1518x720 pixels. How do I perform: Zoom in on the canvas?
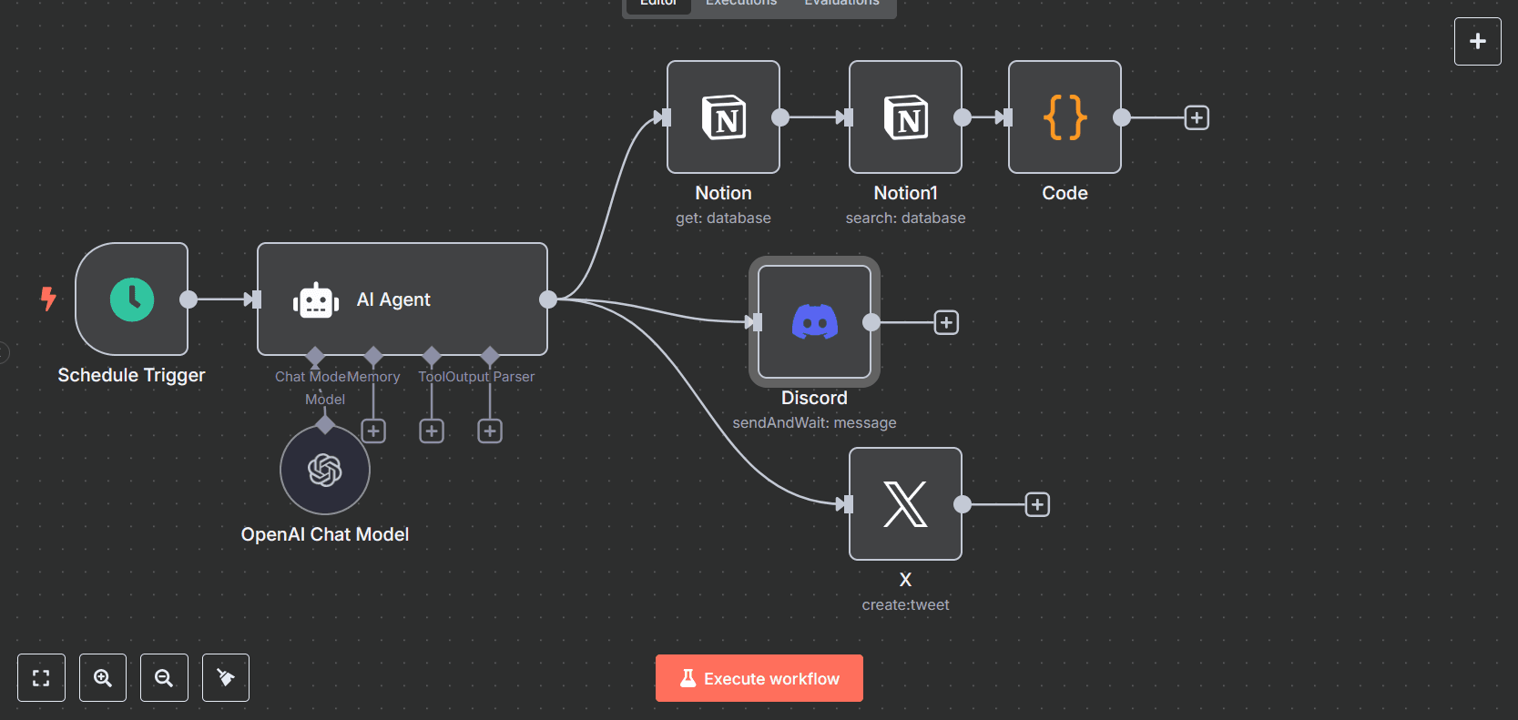(103, 677)
